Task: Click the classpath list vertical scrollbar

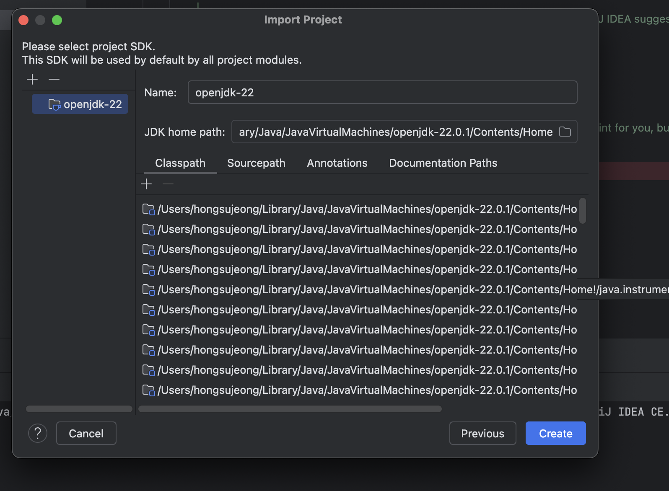Action: coord(582,211)
